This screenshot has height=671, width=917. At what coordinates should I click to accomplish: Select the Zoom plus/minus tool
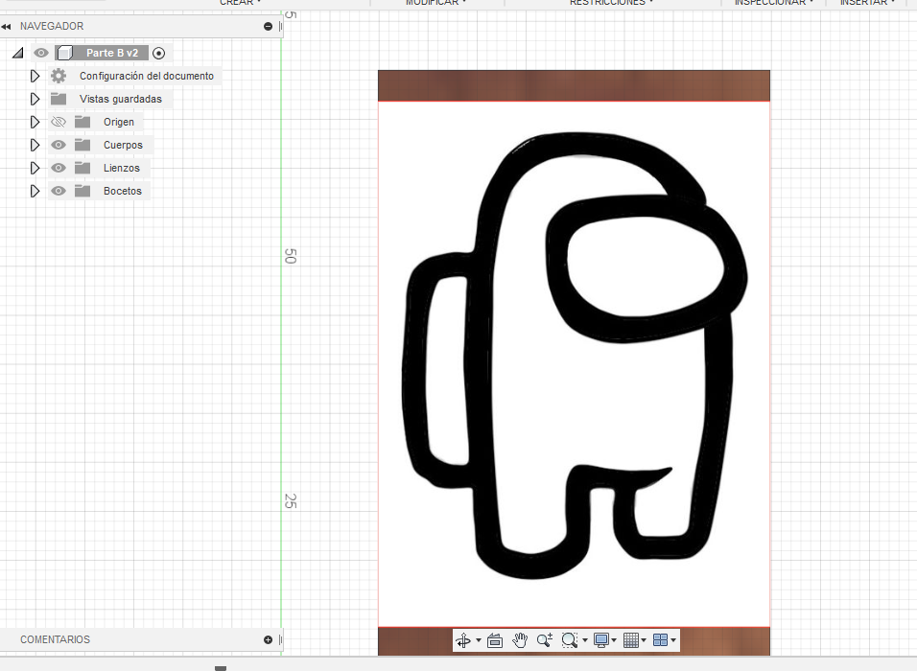pyautogui.click(x=545, y=640)
